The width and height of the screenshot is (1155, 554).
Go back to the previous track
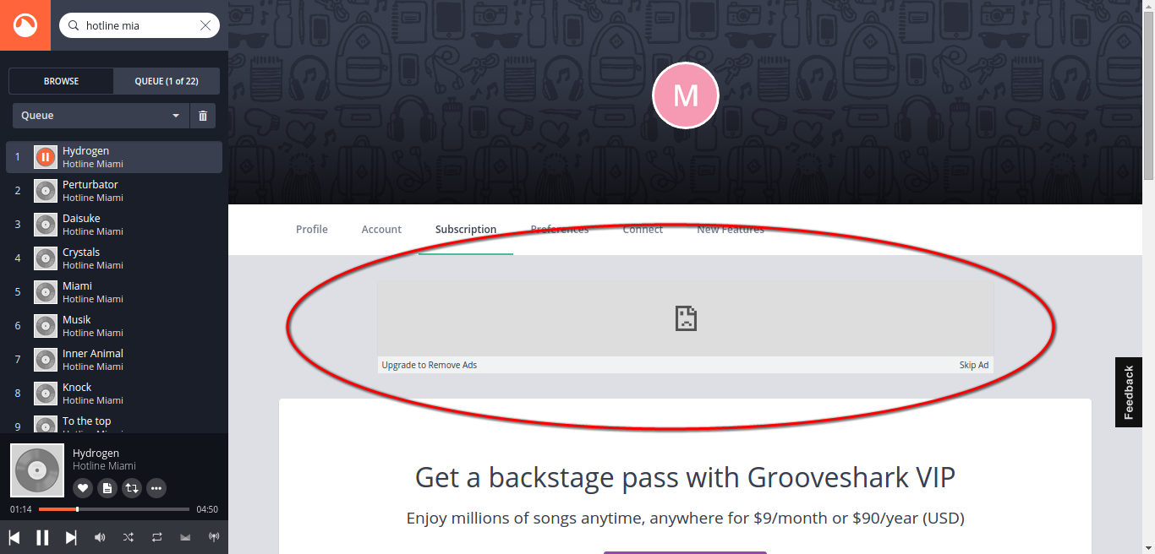[14, 537]
